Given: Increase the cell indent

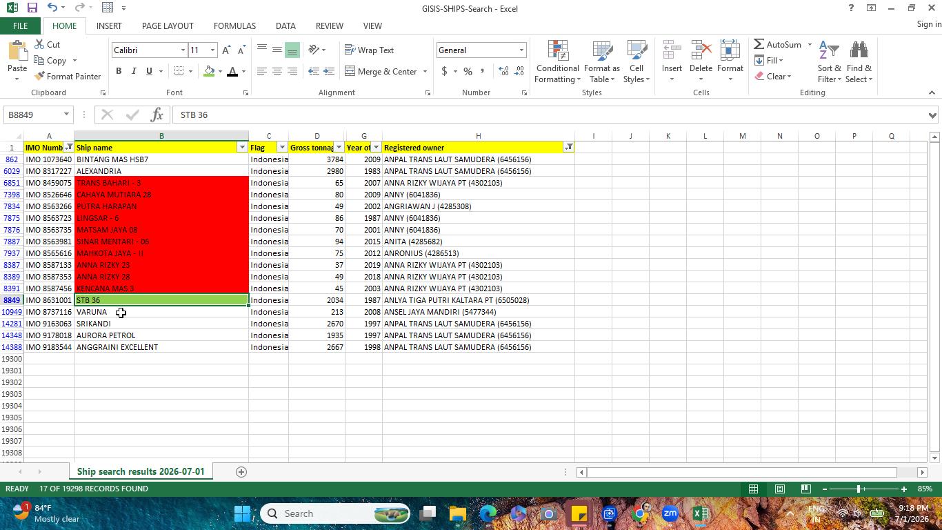Looking at the screenshot, I should click(x=329, y=71).
